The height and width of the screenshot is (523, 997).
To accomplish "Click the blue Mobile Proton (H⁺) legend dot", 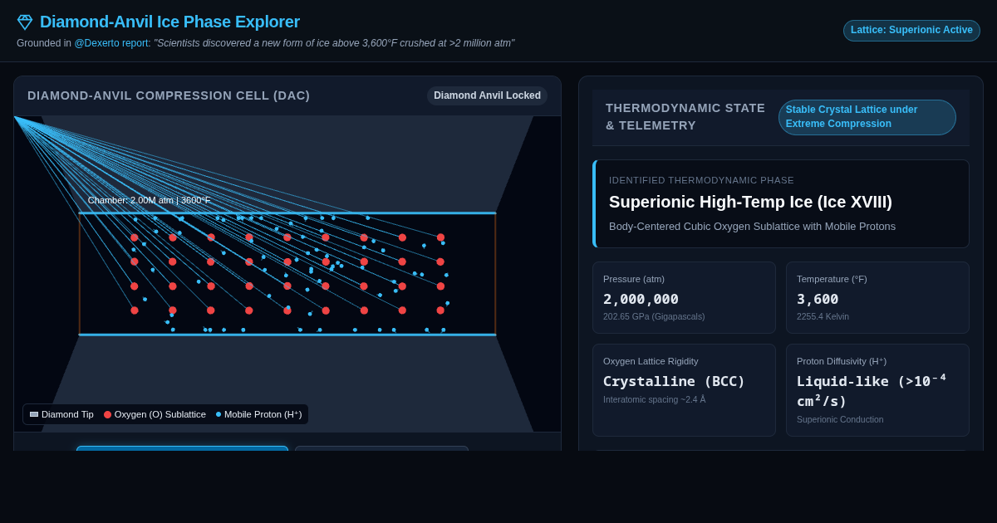I will (x=219, y=414).
